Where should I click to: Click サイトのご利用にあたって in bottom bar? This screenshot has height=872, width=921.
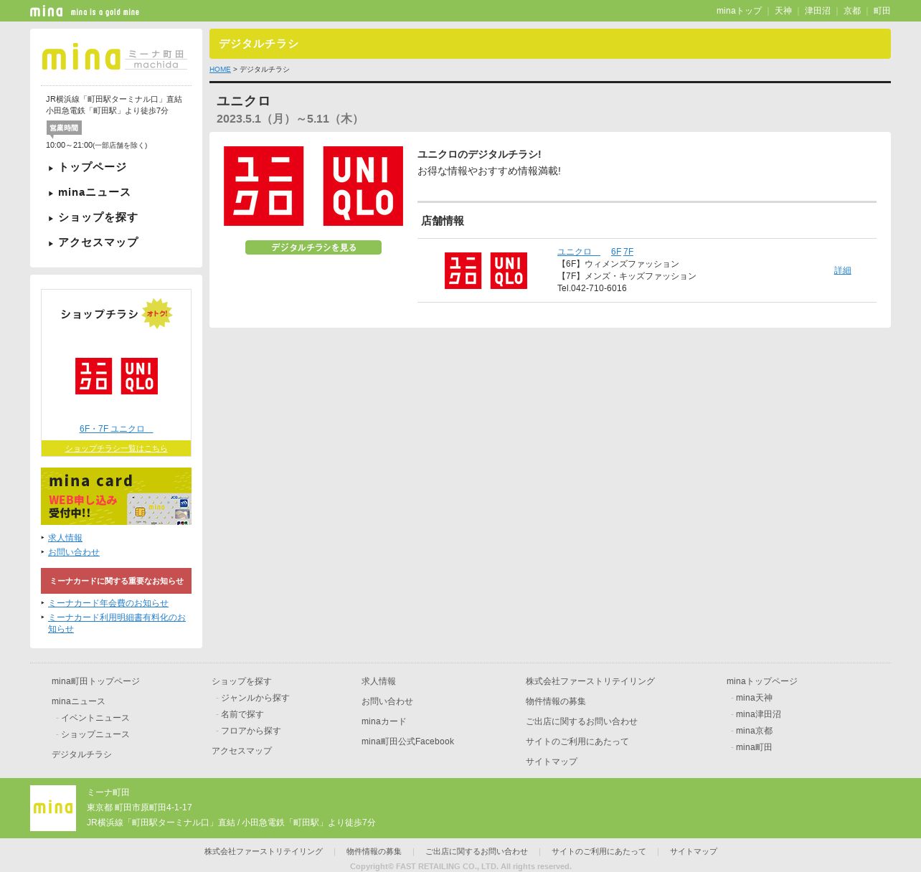599,852
